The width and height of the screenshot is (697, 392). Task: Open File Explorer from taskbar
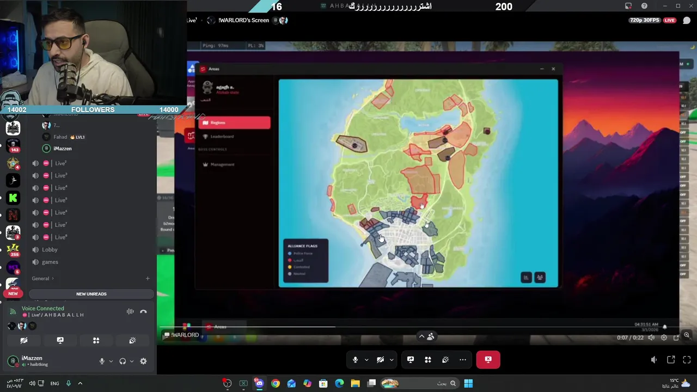(355, 383)
